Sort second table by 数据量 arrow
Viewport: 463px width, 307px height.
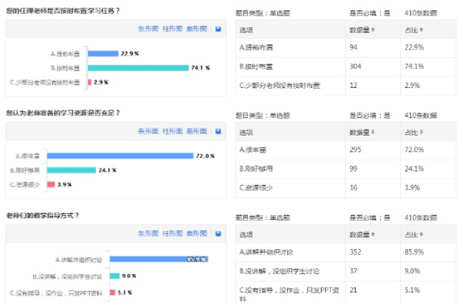pos(373,132)
